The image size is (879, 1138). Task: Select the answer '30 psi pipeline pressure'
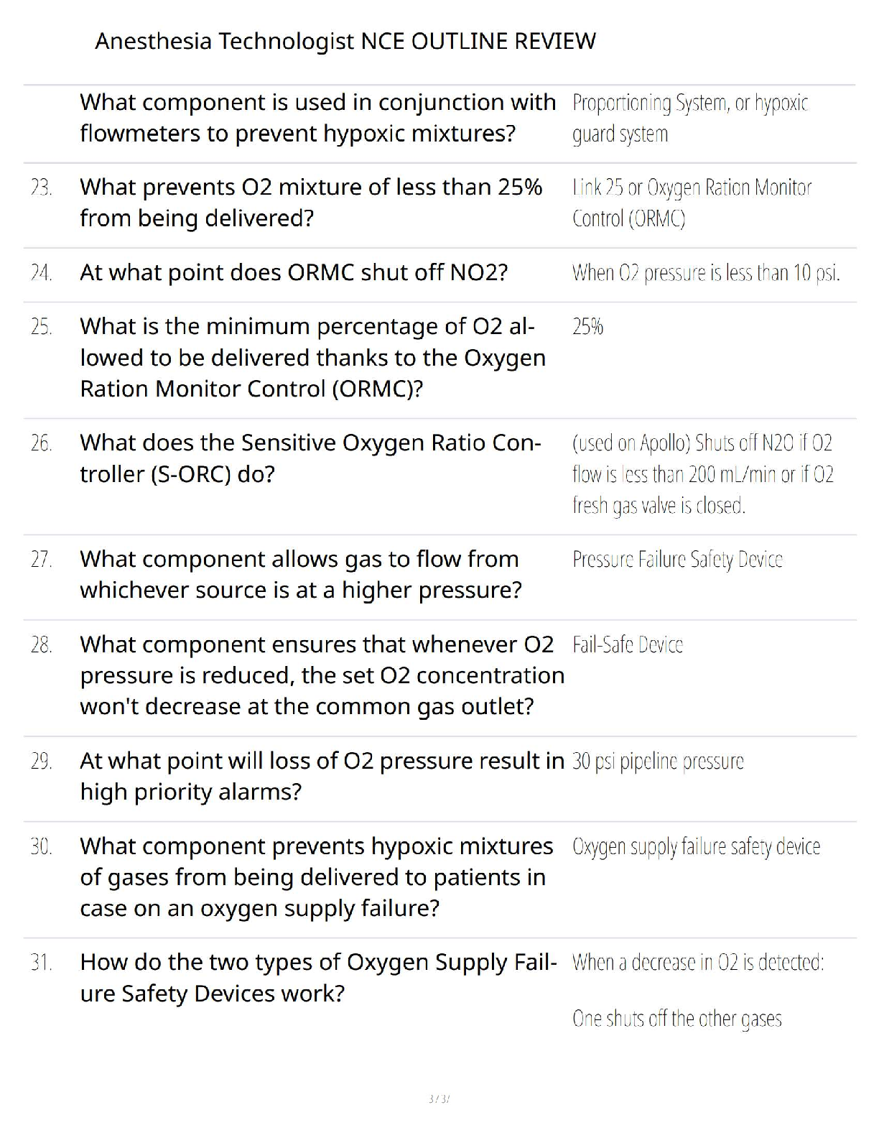click(x=658, y=761)
